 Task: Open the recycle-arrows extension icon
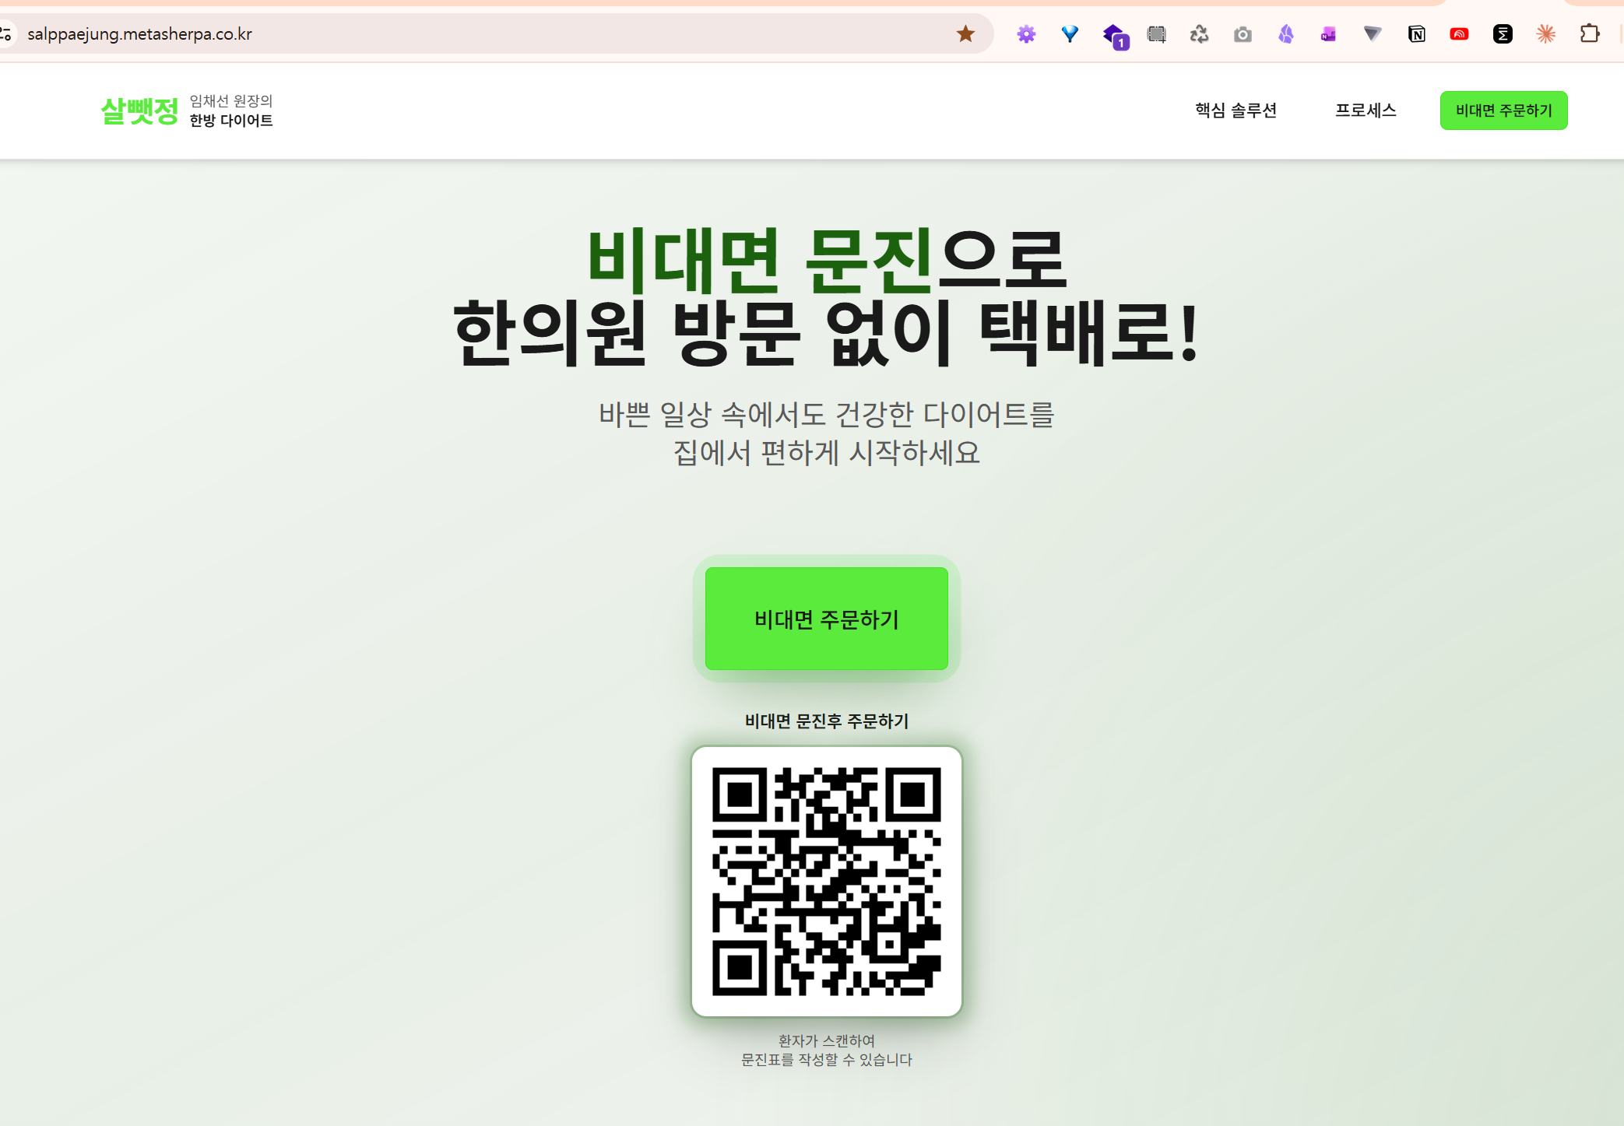tap(1199, 33)
